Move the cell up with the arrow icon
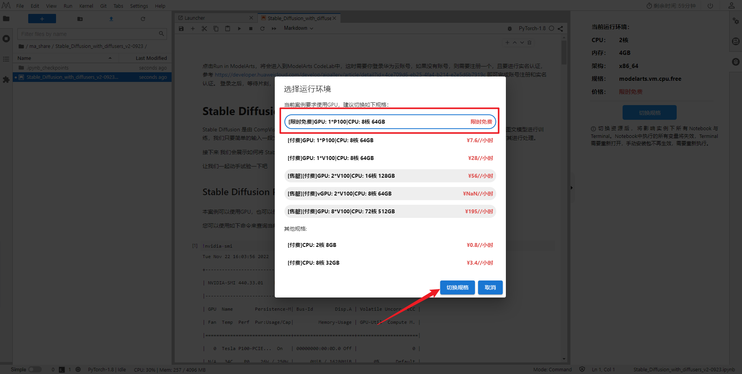 pyautogui.click(x=515, y=42)
